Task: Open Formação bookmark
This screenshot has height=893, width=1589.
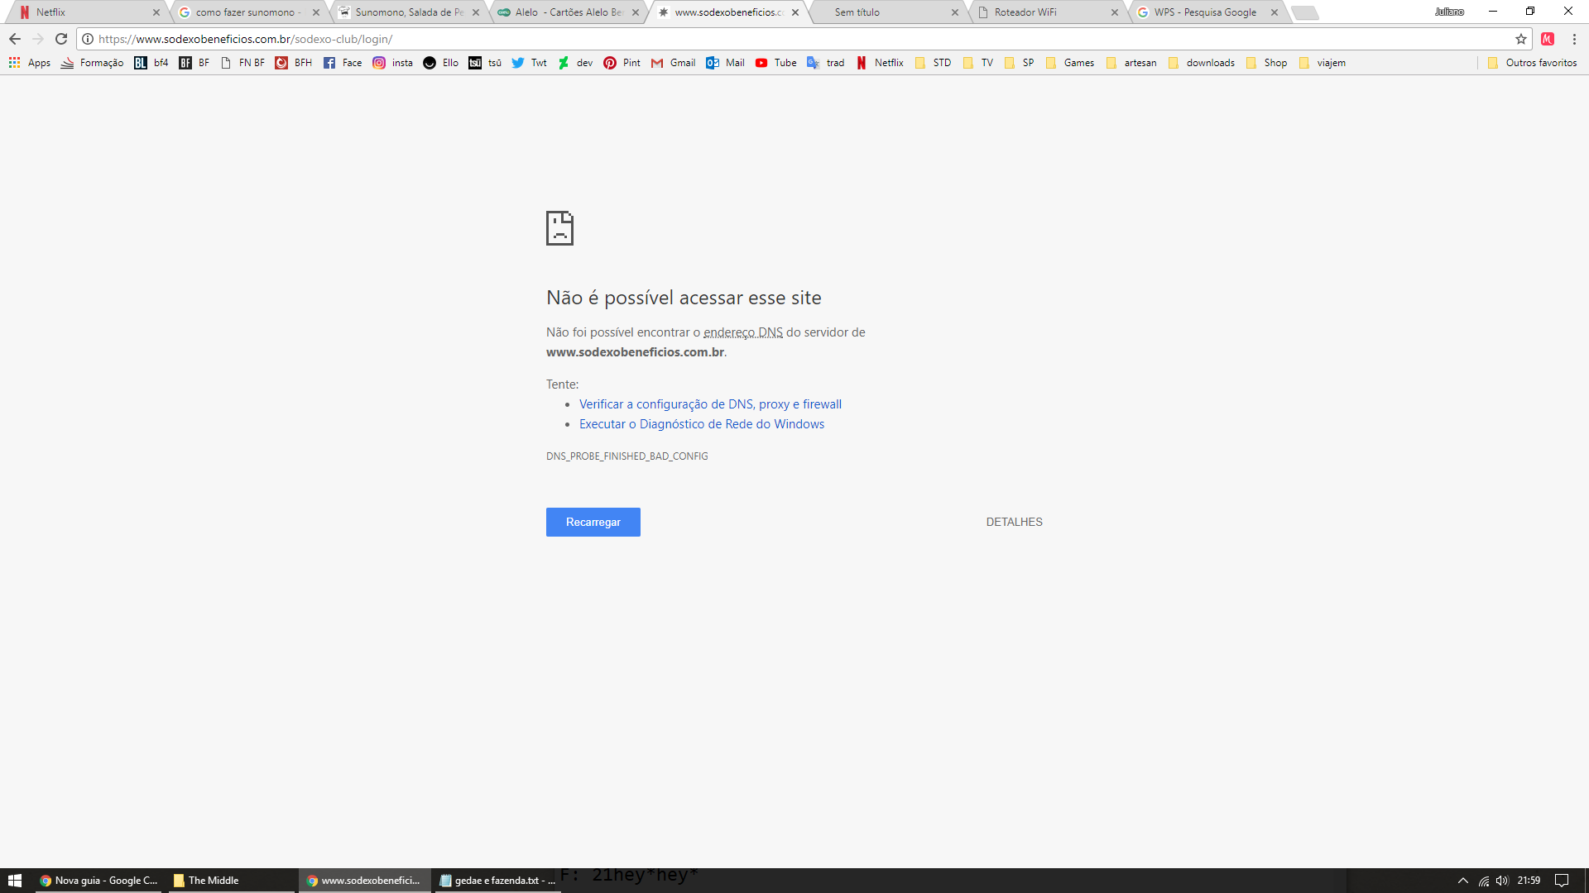Action: 92,63
